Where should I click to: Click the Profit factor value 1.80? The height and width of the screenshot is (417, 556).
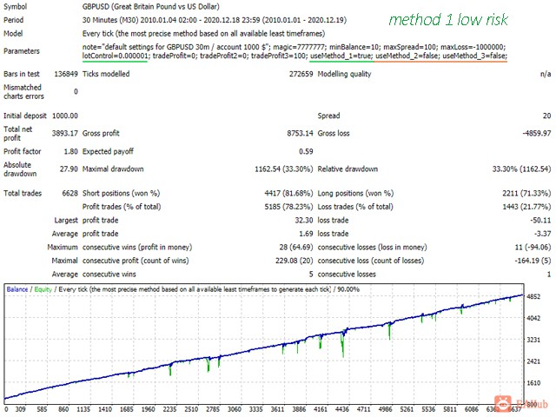pos(70,151)
